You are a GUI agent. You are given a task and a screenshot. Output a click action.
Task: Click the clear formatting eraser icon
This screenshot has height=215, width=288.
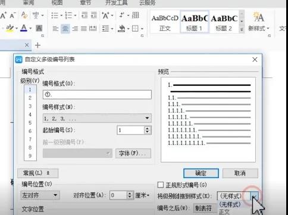point(24,15)
